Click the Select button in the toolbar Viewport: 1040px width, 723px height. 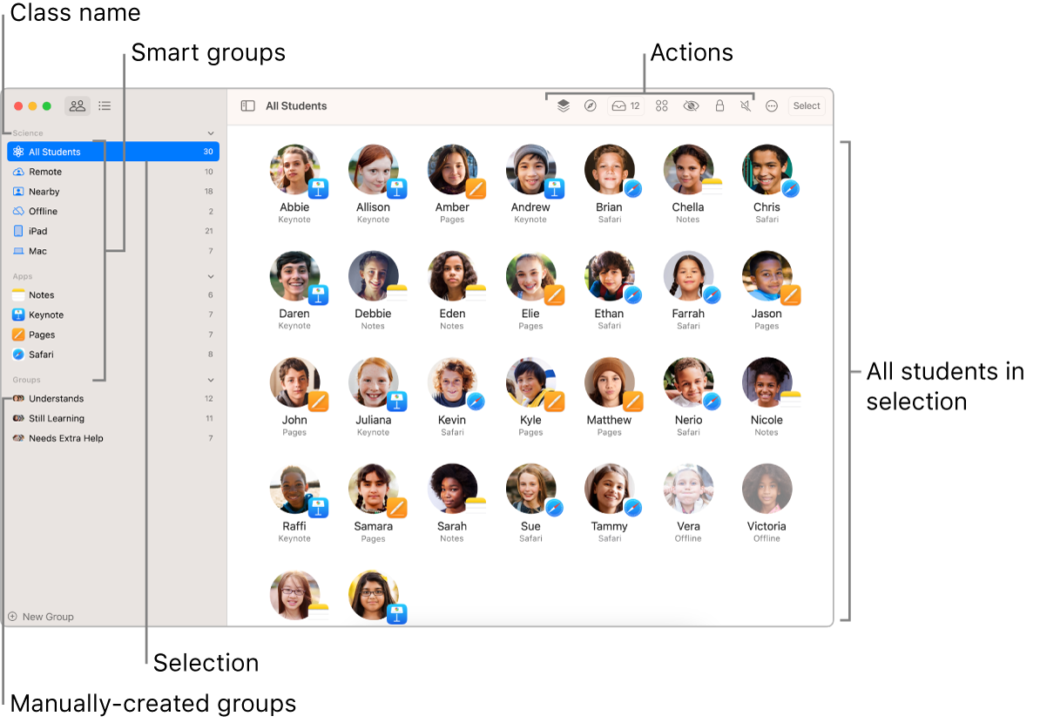click(806, 105)
